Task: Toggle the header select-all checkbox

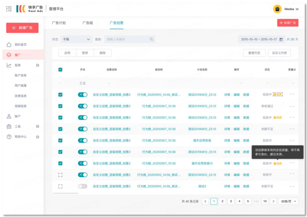Action: tap(60, 70)
